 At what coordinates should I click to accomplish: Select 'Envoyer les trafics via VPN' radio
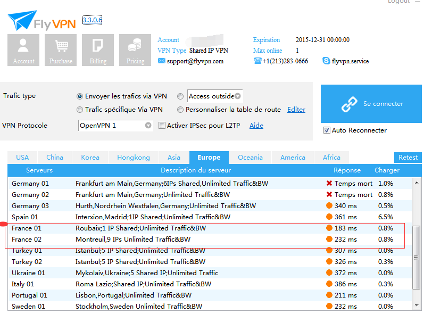click(x=79, y=96)
